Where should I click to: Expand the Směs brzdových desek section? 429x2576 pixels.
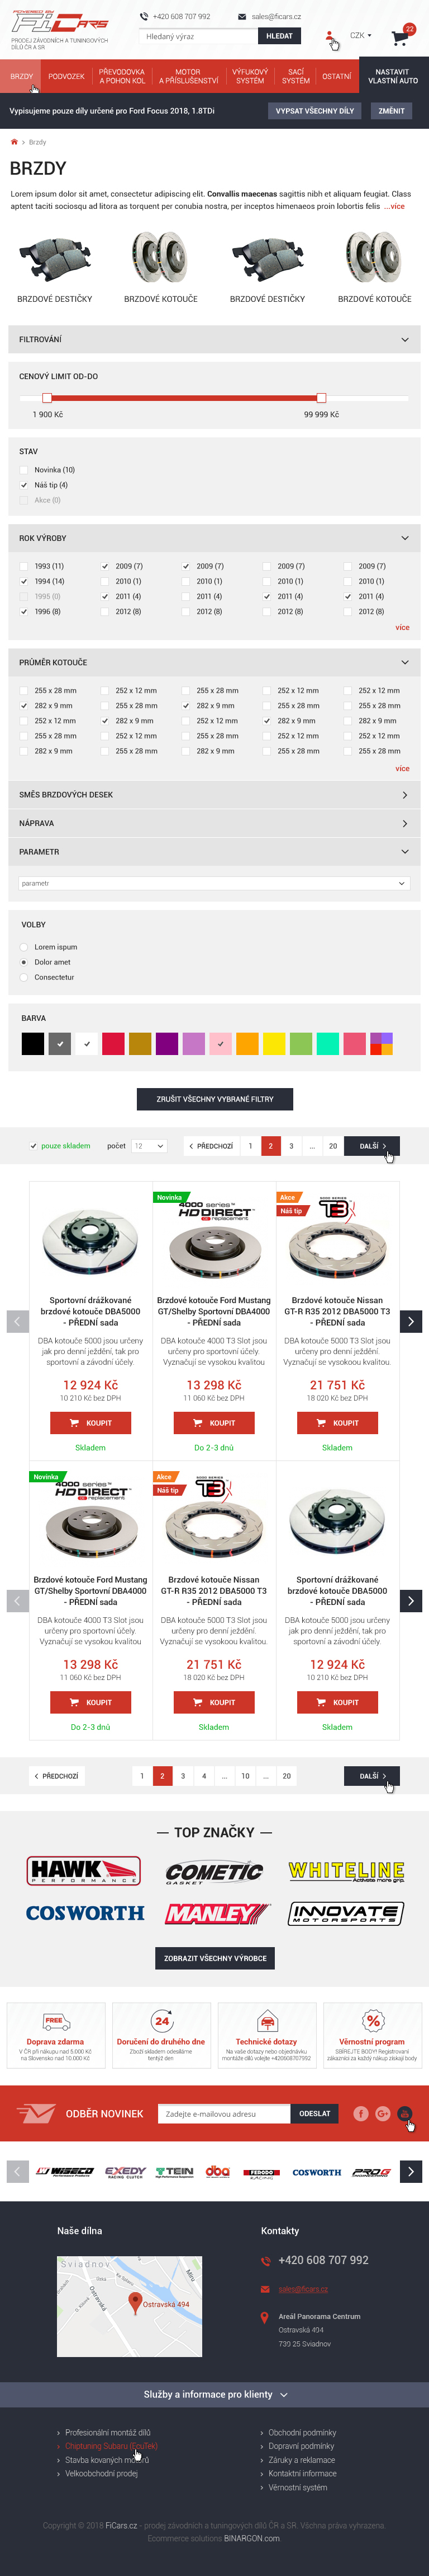coord(214,795)
